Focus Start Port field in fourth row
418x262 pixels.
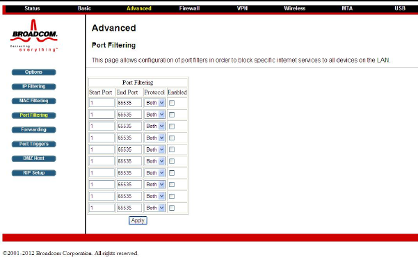[x=102, y=138]
